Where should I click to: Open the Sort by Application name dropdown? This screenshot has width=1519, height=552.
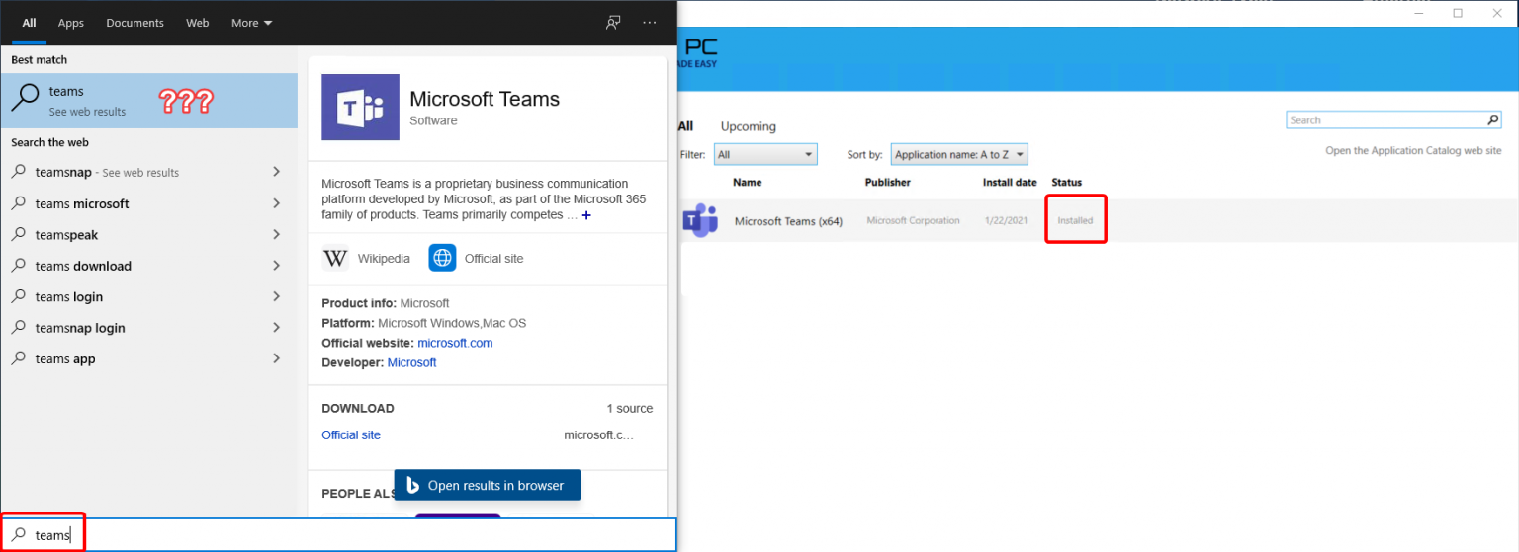pos(959,154)
